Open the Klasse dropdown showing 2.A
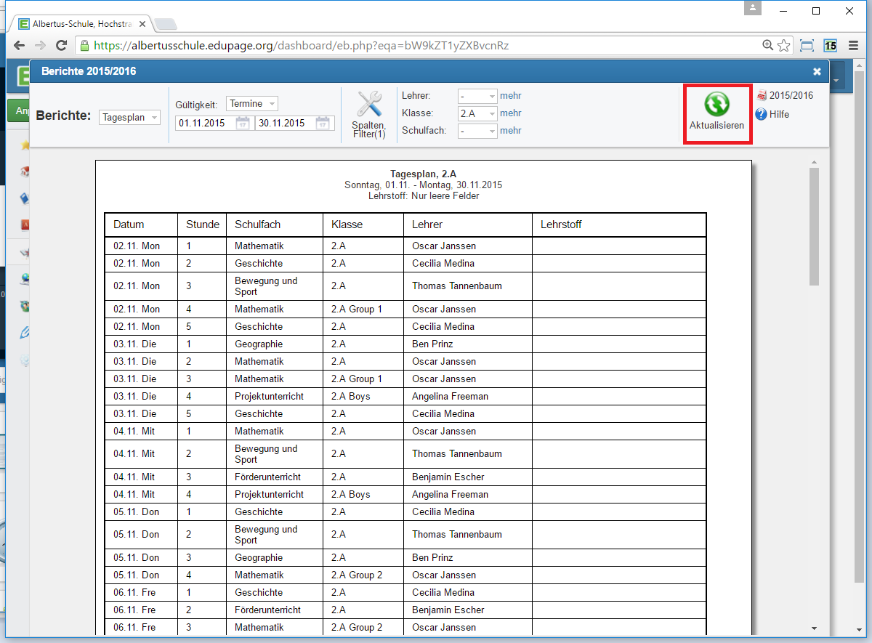This screenshot has height=643, width=872. [x=477, y=113]
